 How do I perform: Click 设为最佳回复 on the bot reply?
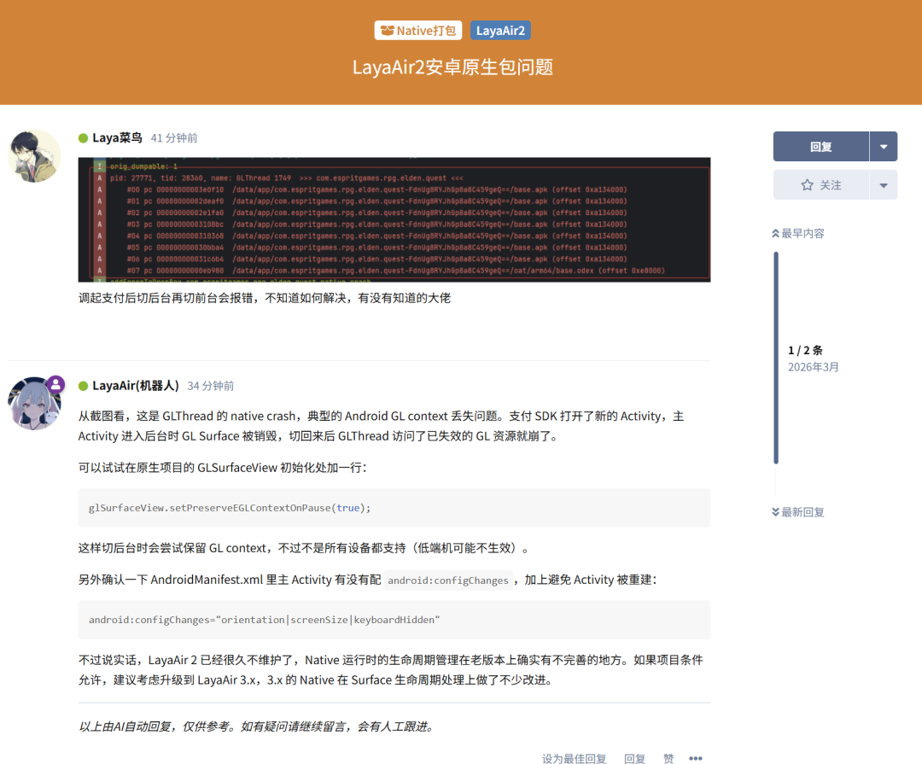[x=574, y=758]
